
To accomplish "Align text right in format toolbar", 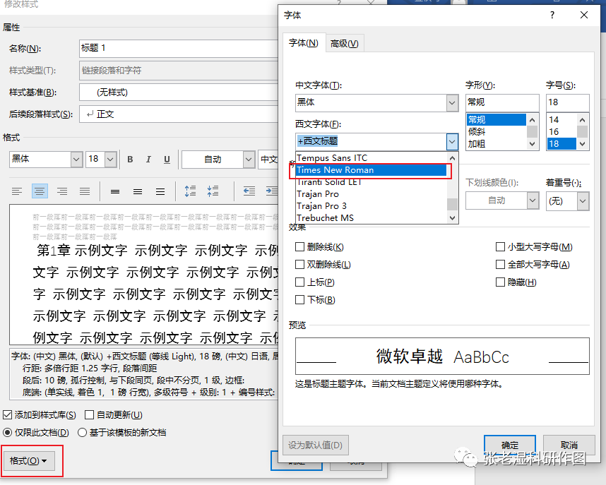I will 62,191.
